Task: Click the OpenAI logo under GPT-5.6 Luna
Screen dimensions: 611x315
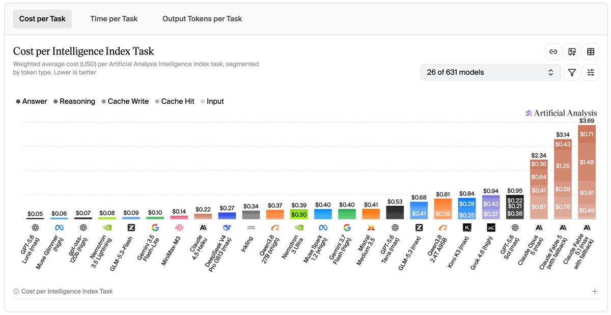Action: click(35, 227)
